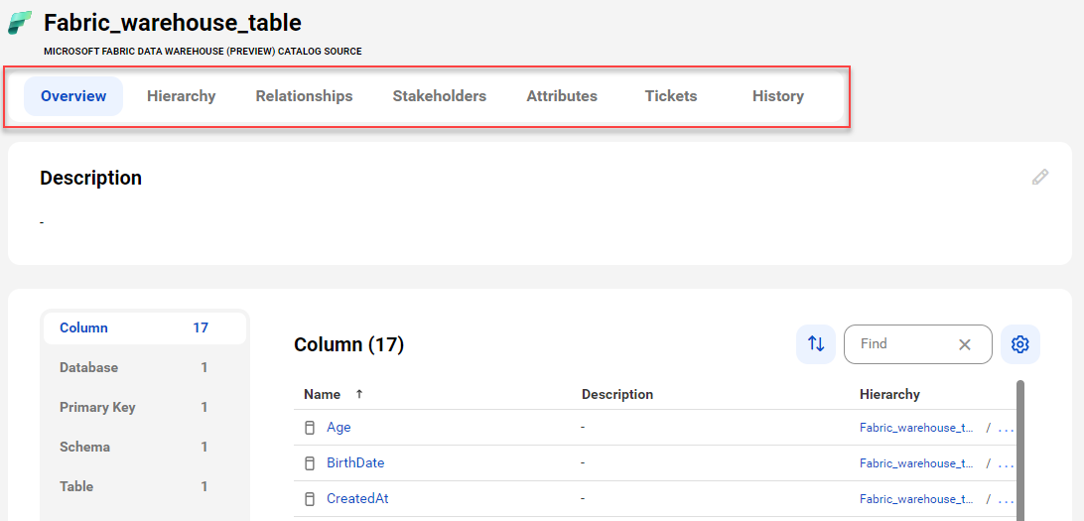
Task: Sort by the Name column header
Action: pos(323,395)
